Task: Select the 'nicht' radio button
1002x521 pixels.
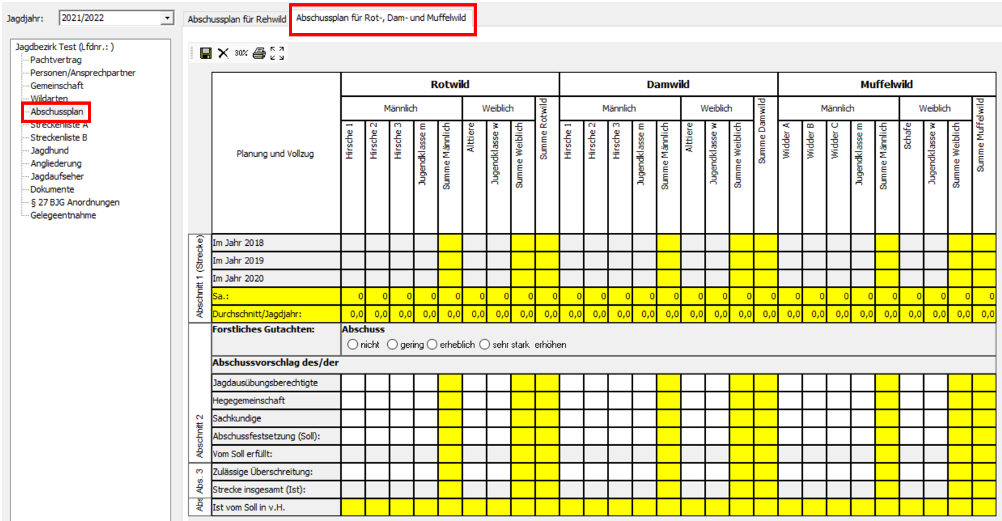Action: click(353, 345)
